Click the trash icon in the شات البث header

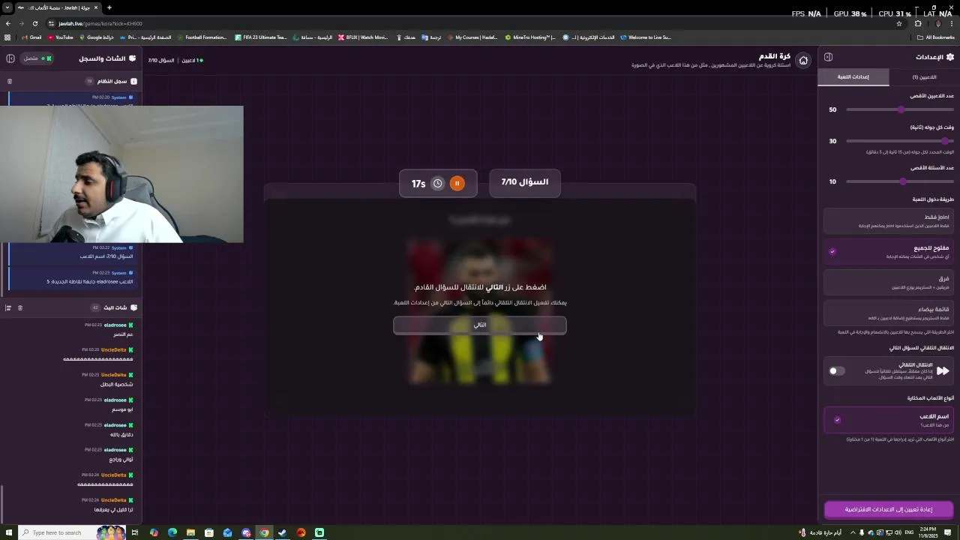(x=20, y=307)
